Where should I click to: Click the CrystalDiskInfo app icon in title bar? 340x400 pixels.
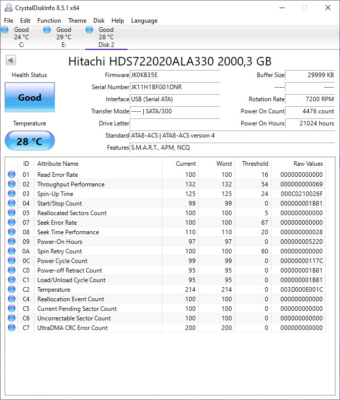8,8
